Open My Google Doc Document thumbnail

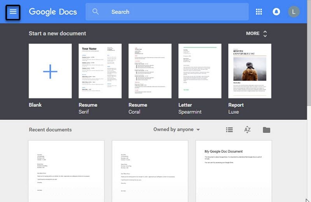pos(234,171)
